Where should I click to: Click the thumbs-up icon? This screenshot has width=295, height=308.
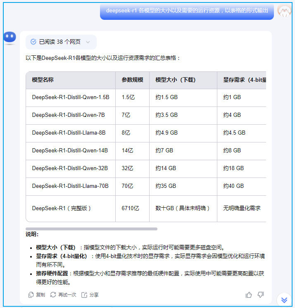(x=249, y=295)
